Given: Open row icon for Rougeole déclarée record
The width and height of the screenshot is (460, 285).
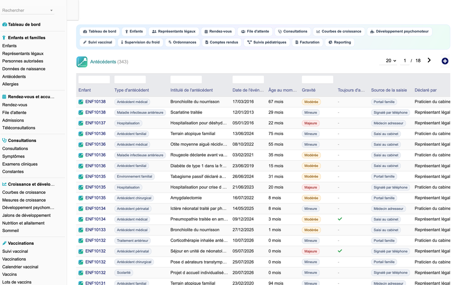Looking at the screenshot, I should point(81,155).
